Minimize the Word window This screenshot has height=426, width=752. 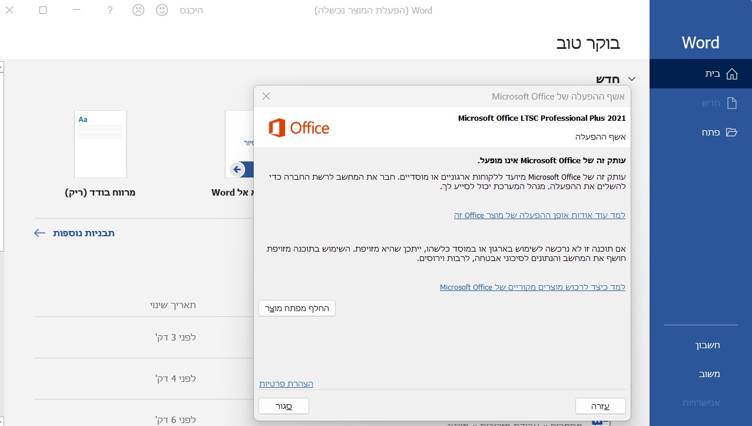(x=77, y=10)
